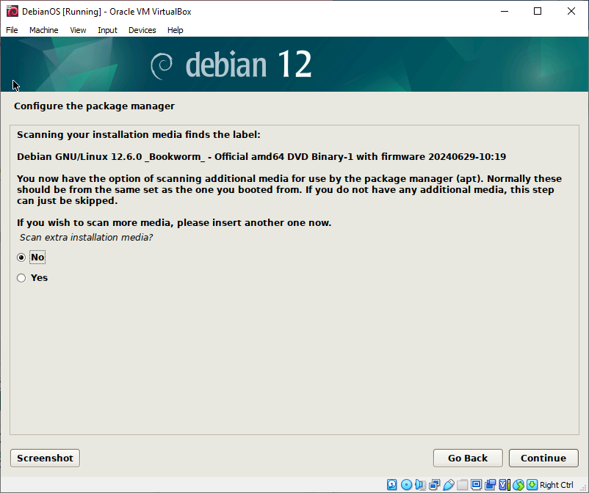Viewport: 589px width, 493px height.
Task: Click the mouse integration status icon
Action: coord(518,485)
